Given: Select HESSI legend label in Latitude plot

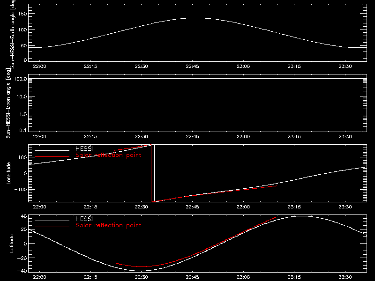Looking at the screenshot, I should tap(84, 219).
